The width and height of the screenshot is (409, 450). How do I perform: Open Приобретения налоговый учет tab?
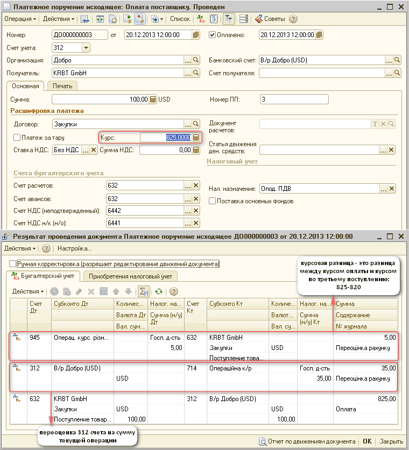point(130,276)
